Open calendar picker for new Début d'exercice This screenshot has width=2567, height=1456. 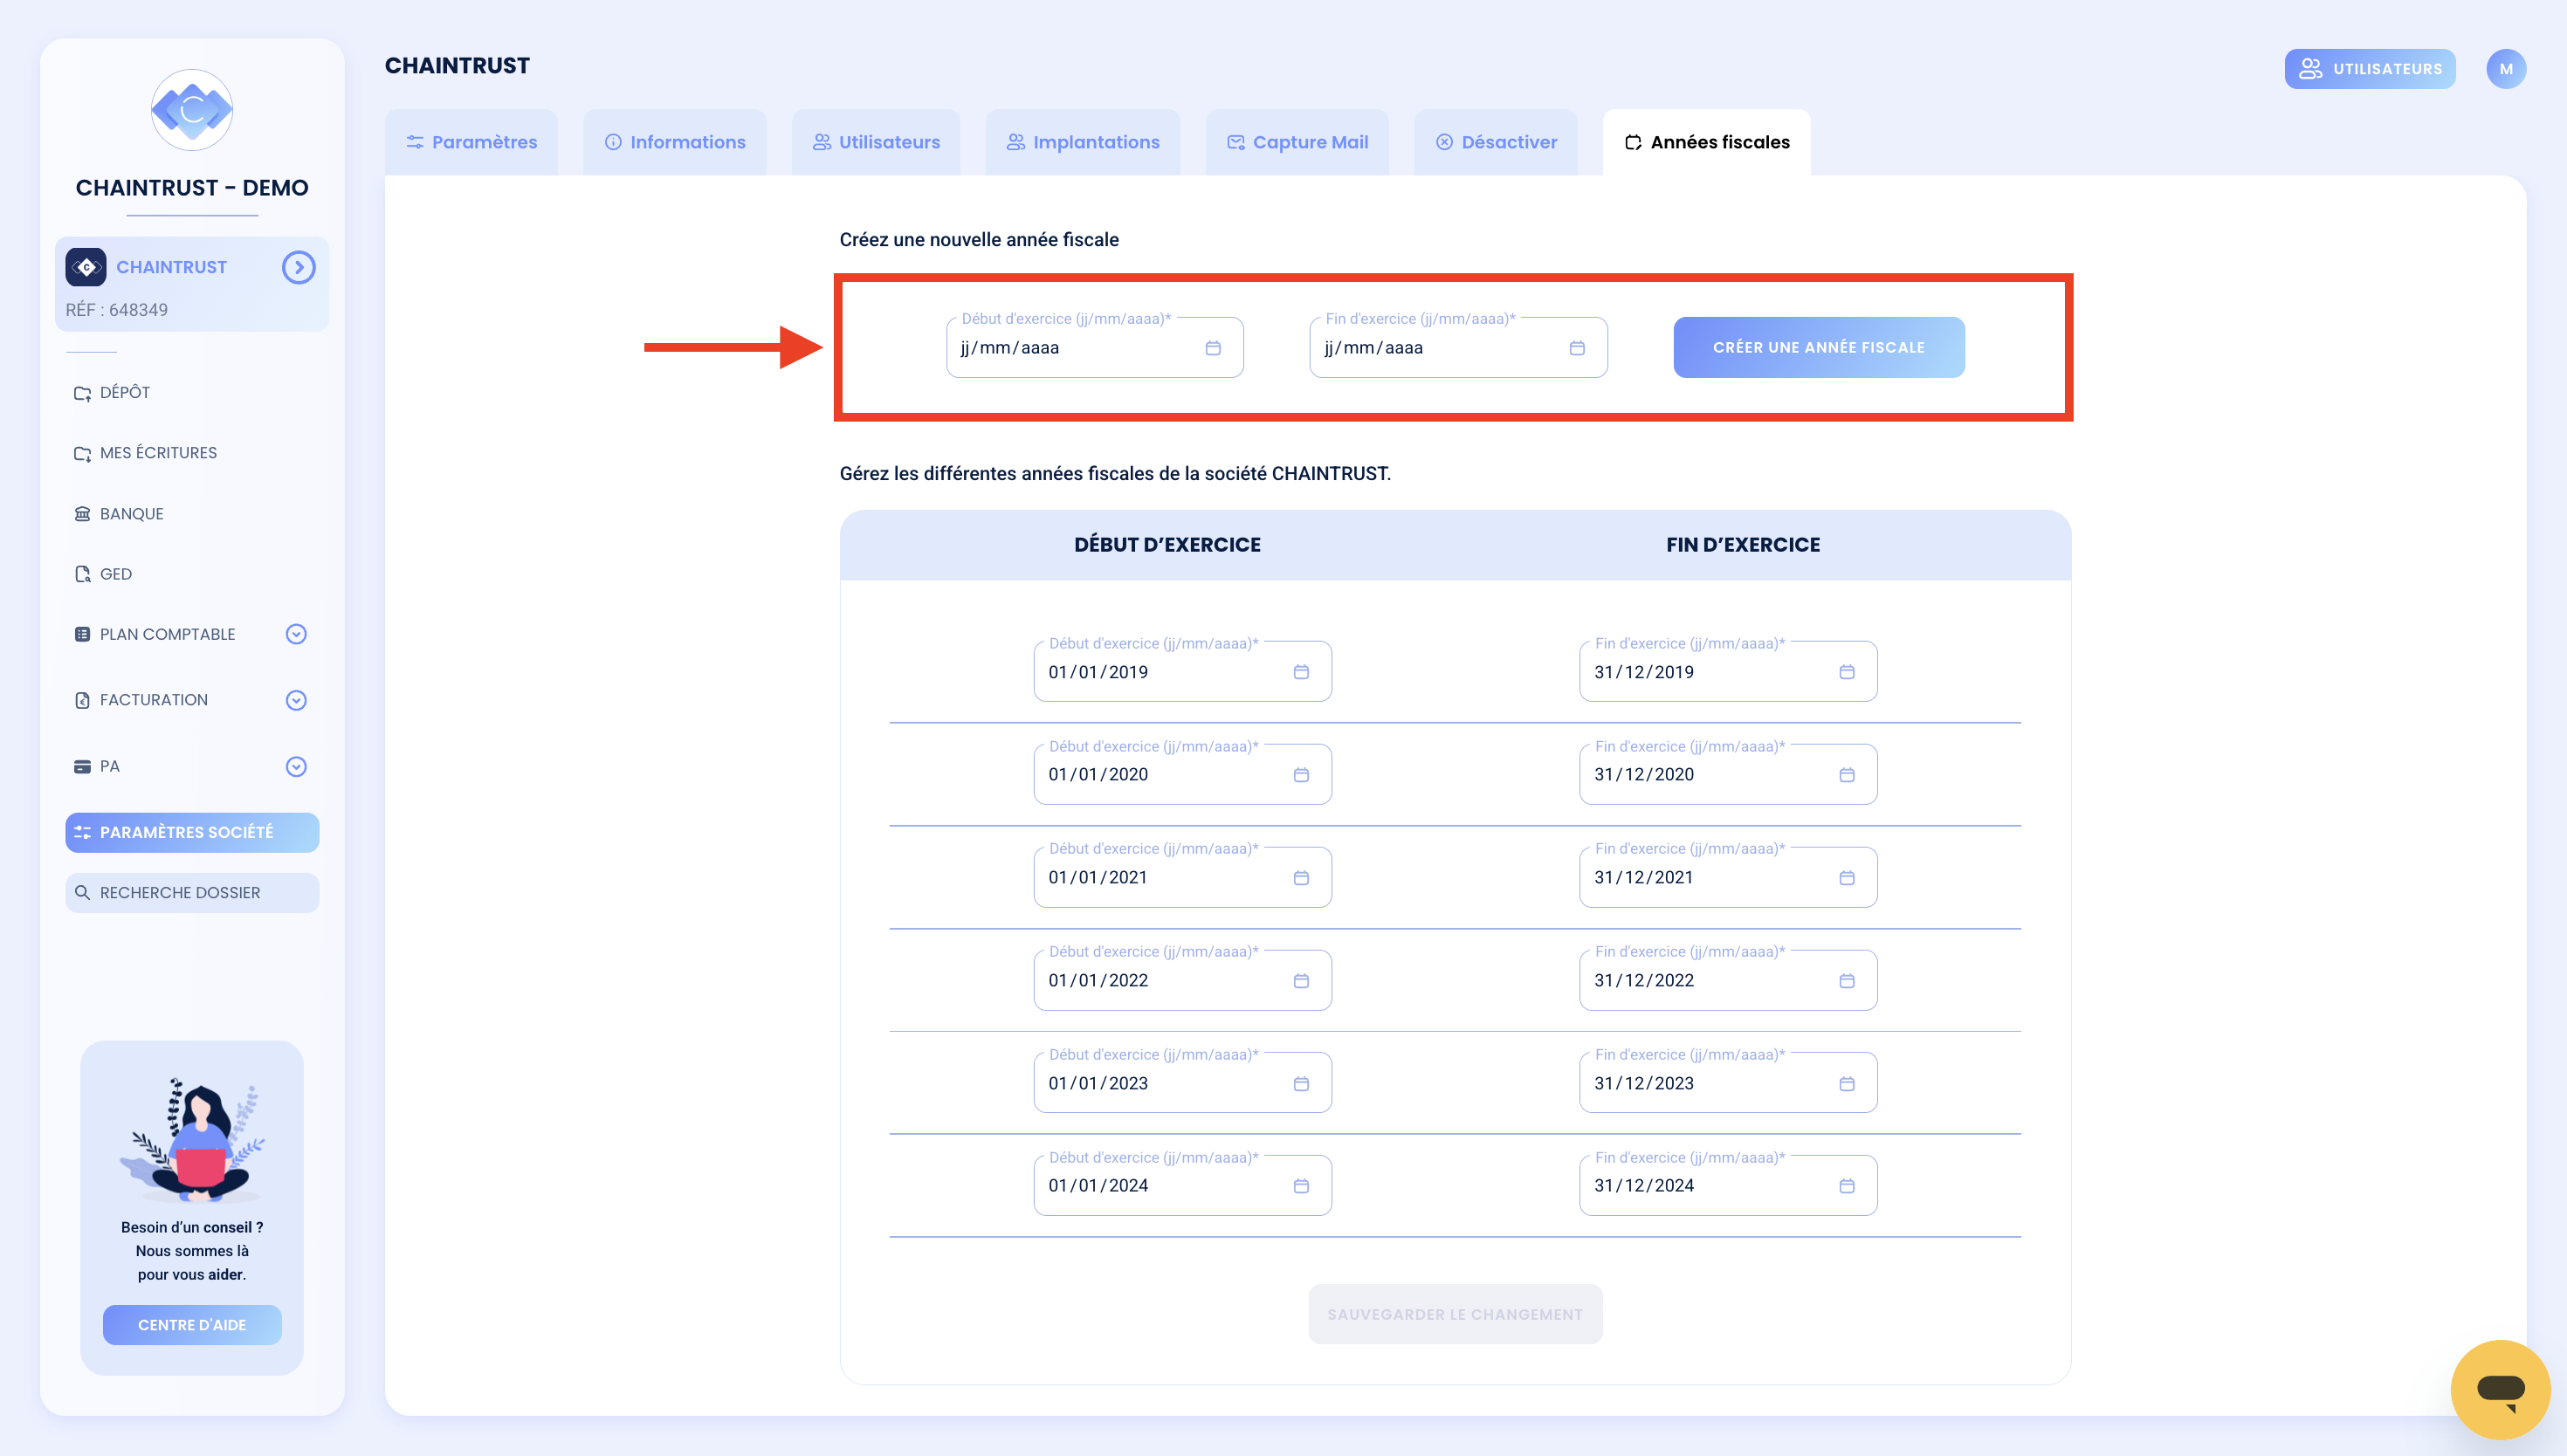[x=1212, y=348]
